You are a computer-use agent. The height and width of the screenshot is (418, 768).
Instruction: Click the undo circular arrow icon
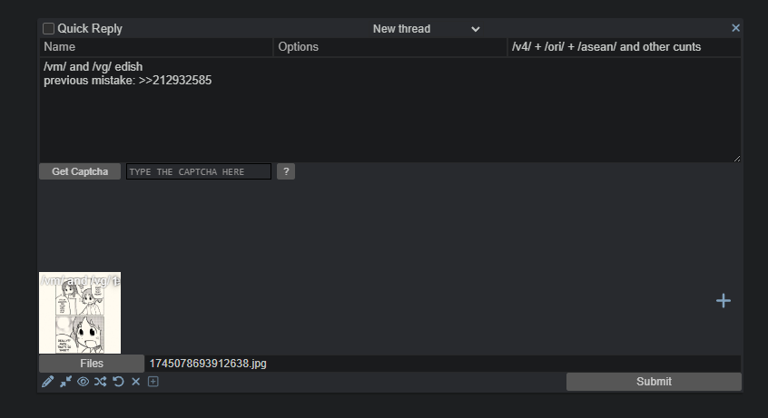118,382
